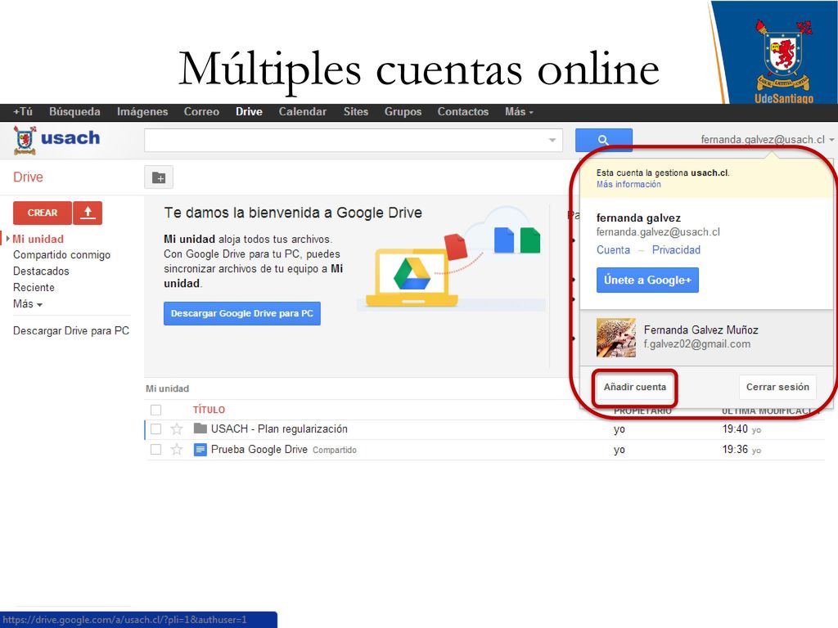Open the Prueba Google Drive file name
The width and height of the screenshot is (838, 628).
coord(259,450)
